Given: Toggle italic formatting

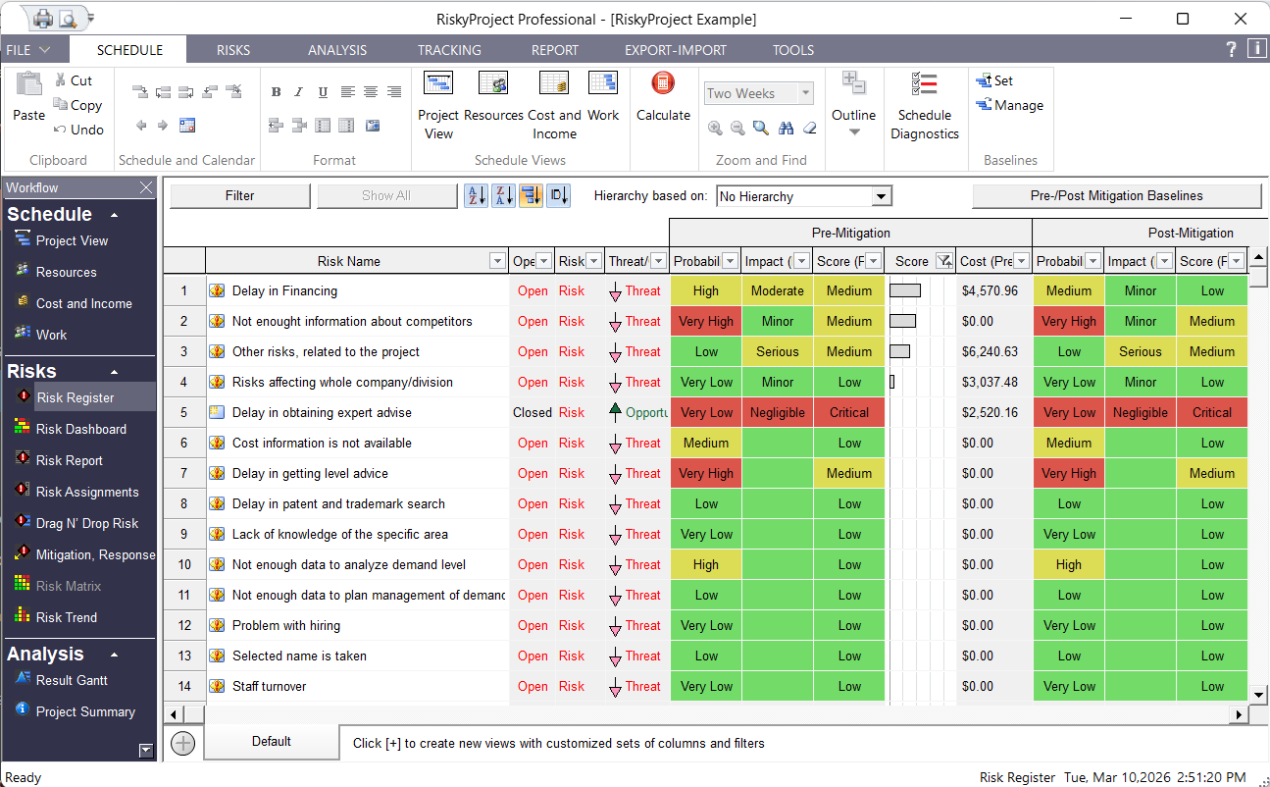Looking at the screenshot, I should (x=299, y=91).
